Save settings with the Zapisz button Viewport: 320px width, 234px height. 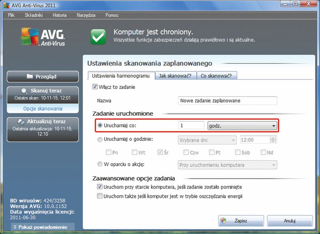241,221
